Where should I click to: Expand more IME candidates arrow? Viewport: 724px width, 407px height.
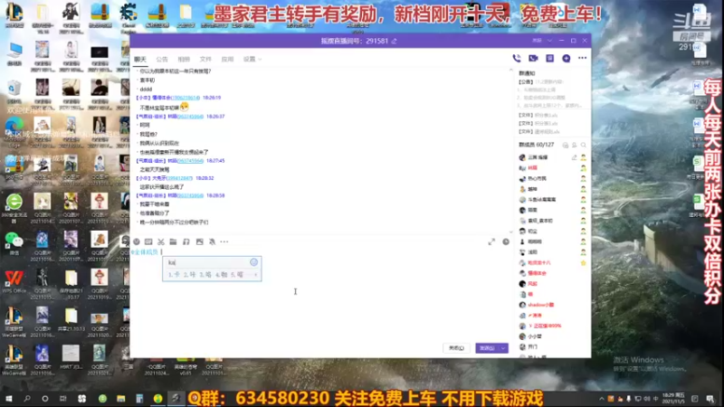click(x=256, y=275)
